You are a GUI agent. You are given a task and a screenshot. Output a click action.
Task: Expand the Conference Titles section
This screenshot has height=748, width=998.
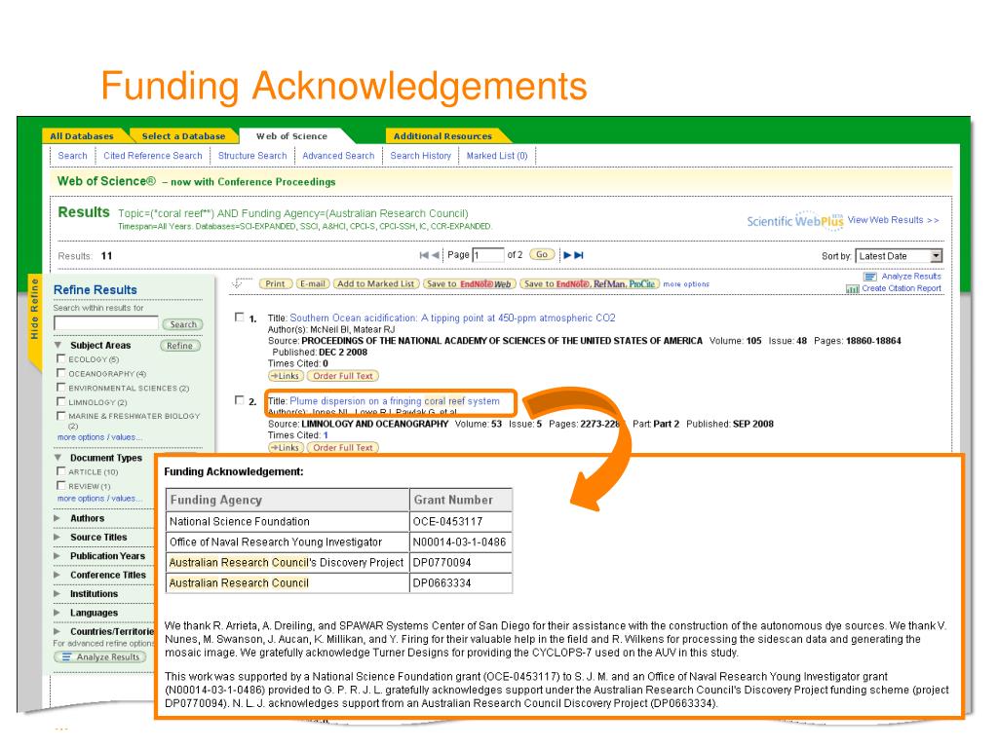(x=58, y=575)
